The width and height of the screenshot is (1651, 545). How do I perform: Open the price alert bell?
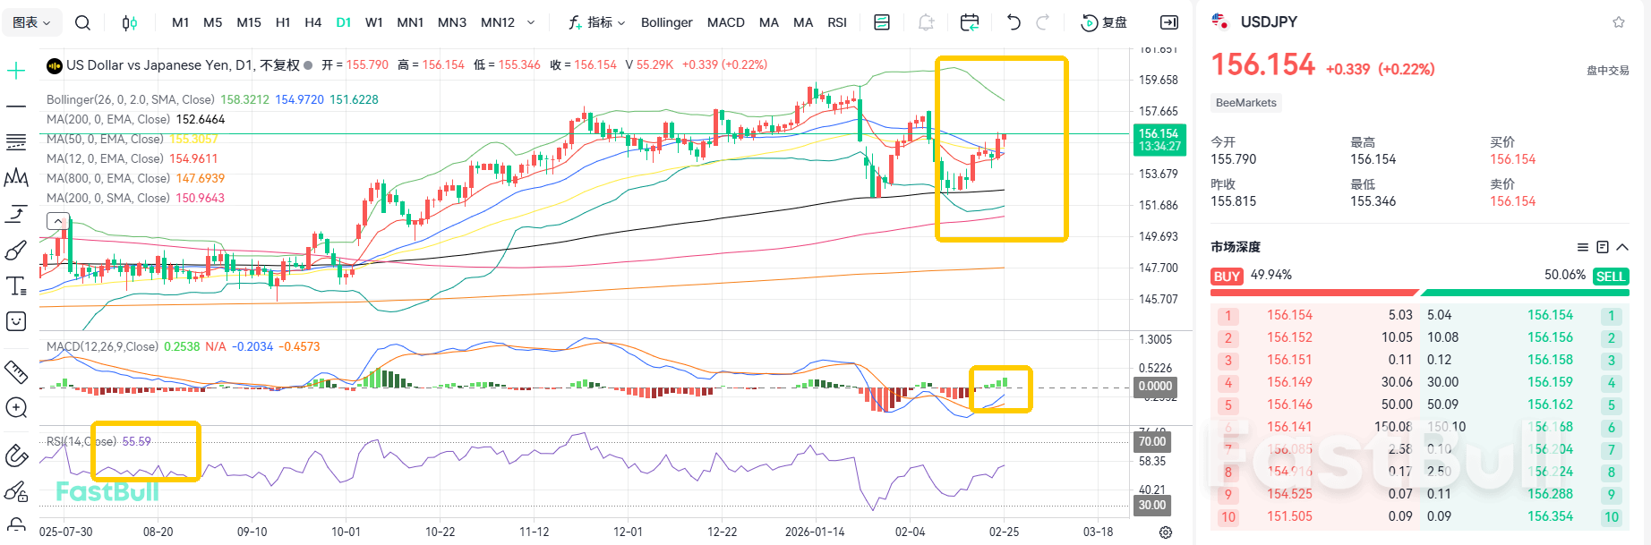tap(926, 22)
